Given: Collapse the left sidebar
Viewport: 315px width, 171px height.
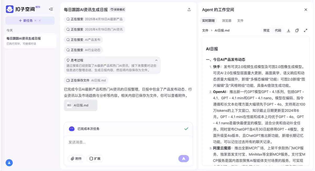Looking at the screenshot, I should [x=51, y=9].
